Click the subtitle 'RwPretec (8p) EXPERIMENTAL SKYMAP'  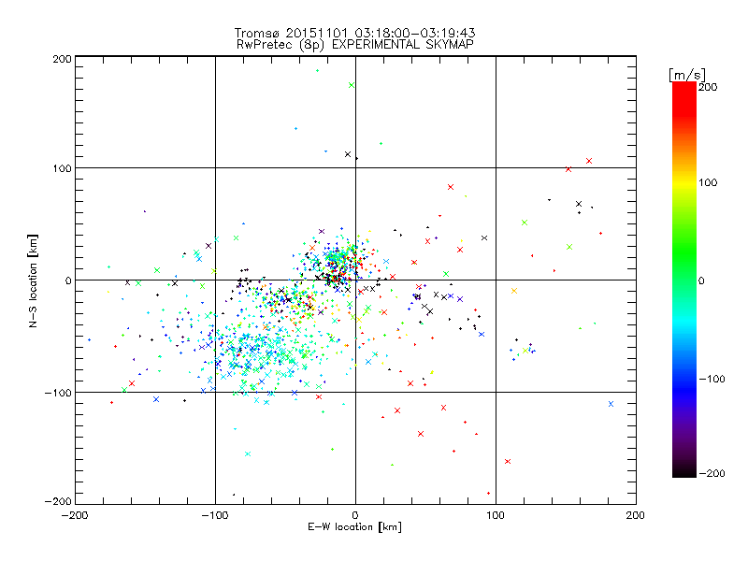click(x=355, y=44)
